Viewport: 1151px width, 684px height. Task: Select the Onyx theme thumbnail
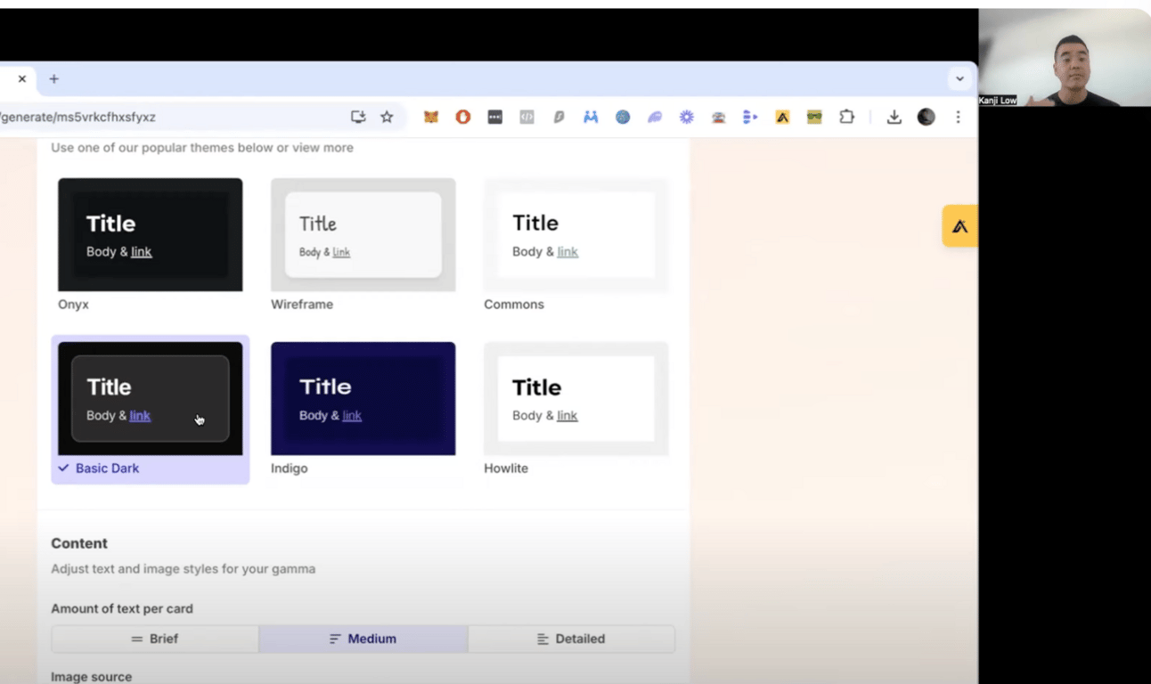[x=151, y=234]
